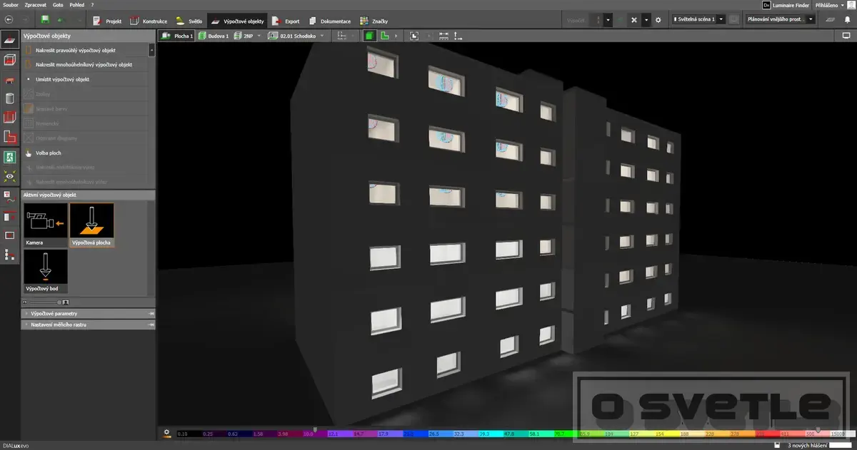Click the Volba ploch option
857x450 pixels.
pos(49,153)
